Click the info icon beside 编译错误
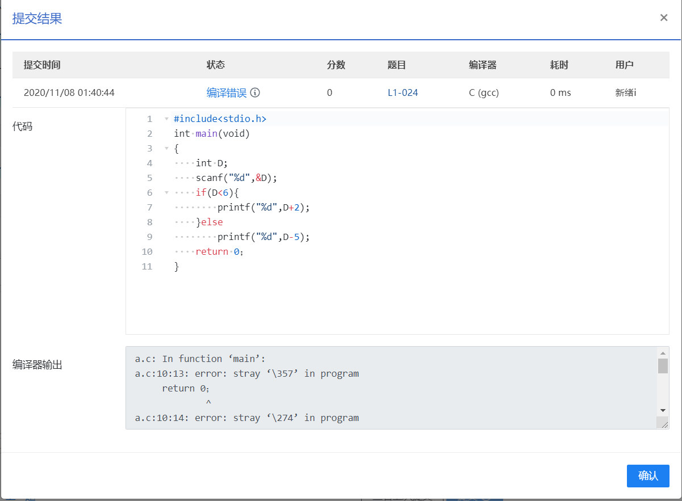 tap(255, 92)
